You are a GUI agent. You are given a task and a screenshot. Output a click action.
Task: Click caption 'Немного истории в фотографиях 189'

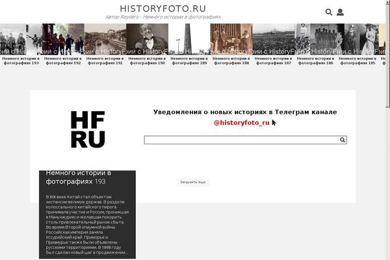coord(189,60)
